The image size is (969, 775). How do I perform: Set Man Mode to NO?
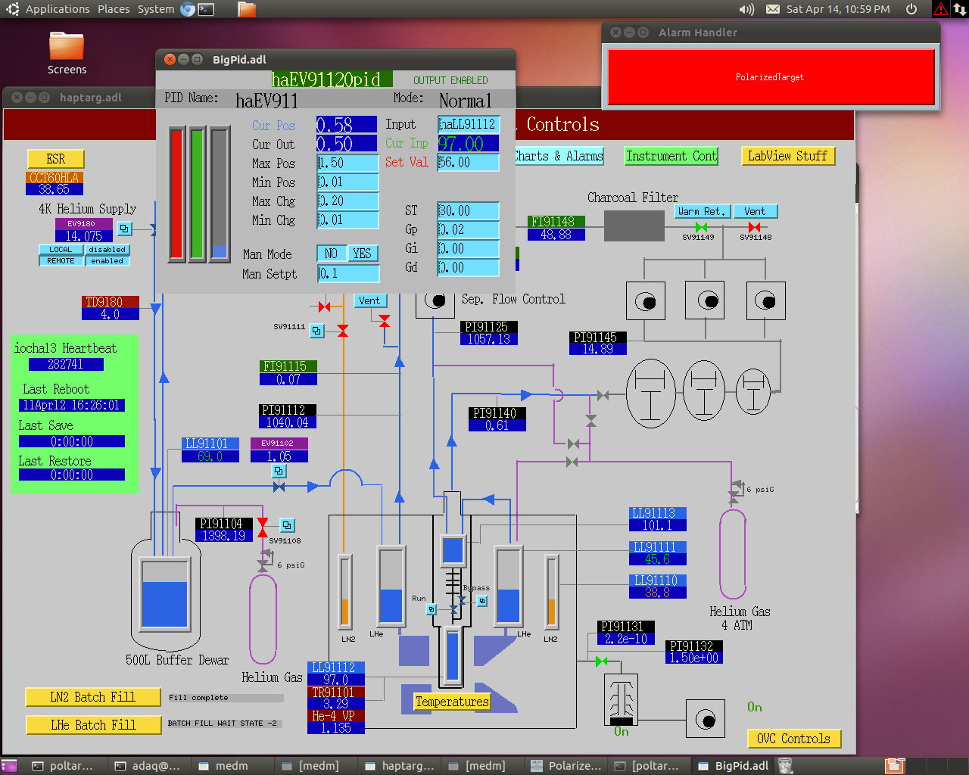click(332, 254)
